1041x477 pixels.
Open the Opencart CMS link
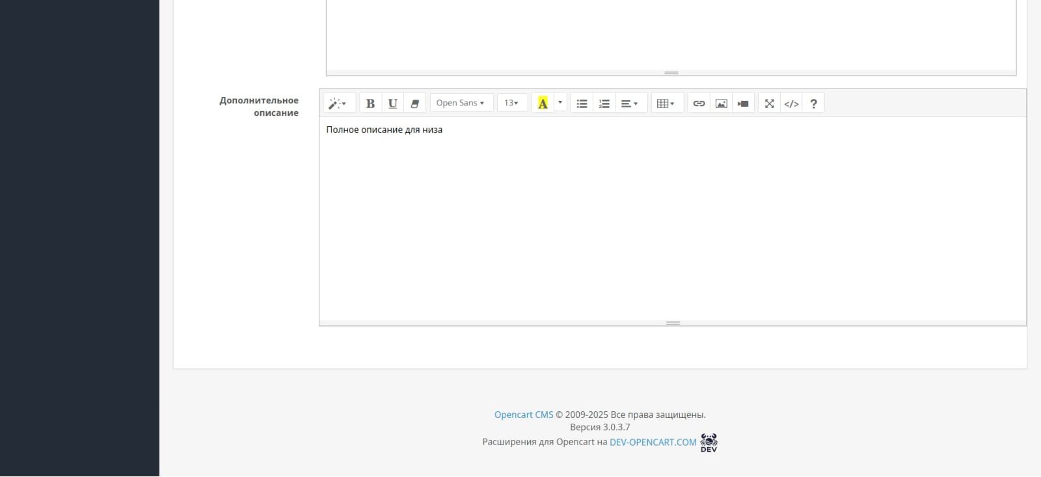coord(524,415)
